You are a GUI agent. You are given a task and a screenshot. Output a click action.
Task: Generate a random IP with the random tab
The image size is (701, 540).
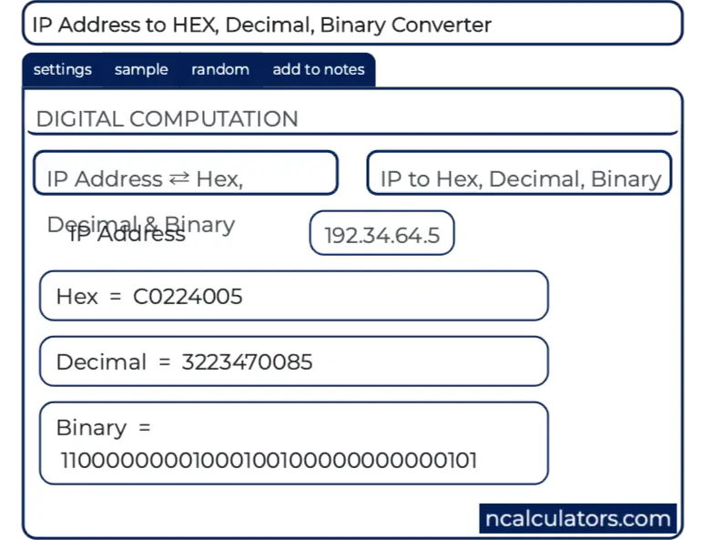pyautogui.click(x=219, y=69)
